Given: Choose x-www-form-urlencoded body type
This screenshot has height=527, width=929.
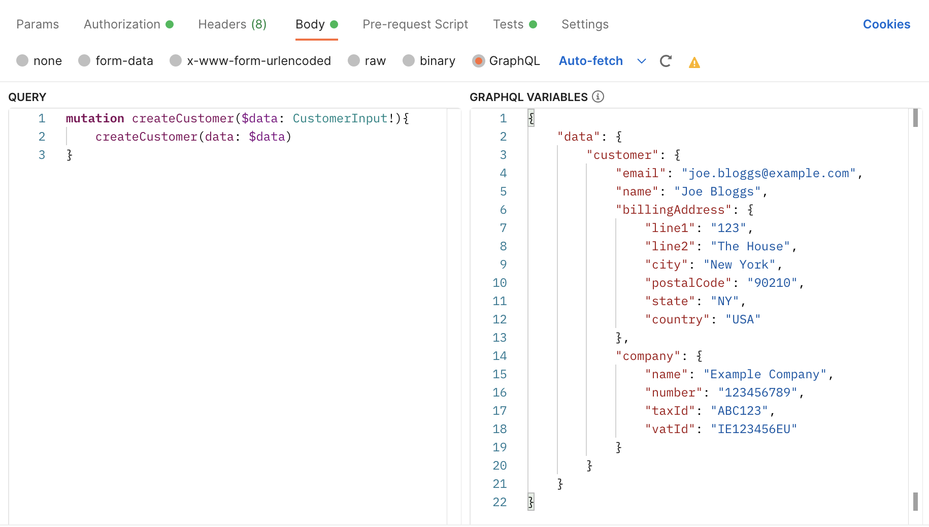Looking at the screenshot, I should tap(176, 61).
